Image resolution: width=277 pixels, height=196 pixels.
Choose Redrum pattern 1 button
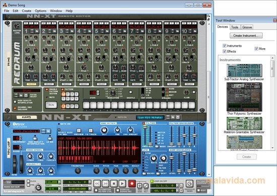coord(63,94)
